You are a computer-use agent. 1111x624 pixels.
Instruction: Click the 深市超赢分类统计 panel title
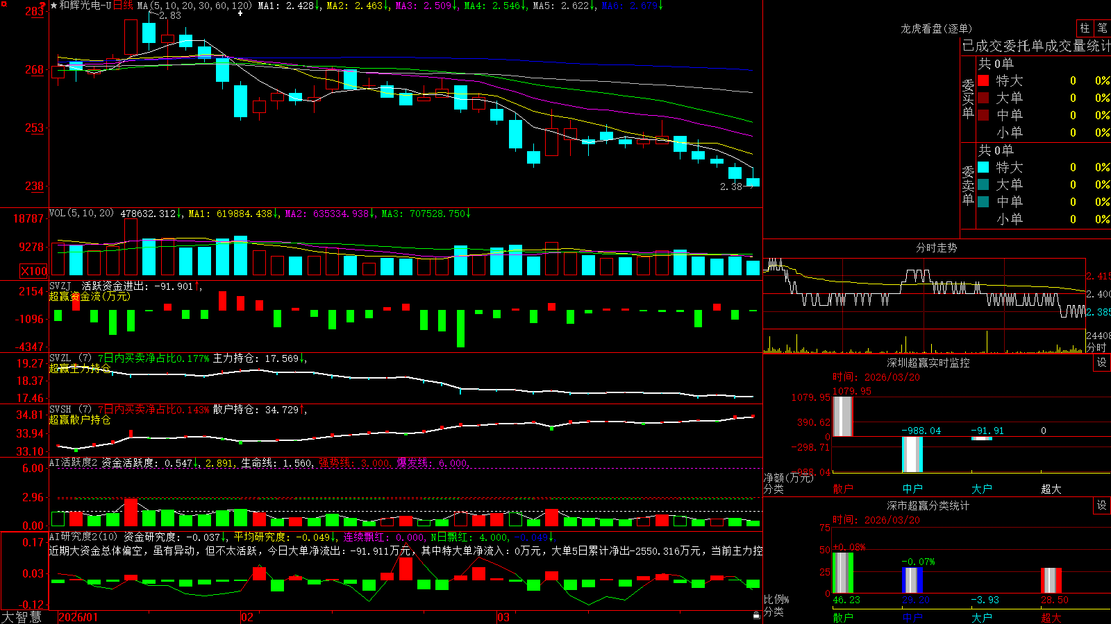(x=928, y=505)
